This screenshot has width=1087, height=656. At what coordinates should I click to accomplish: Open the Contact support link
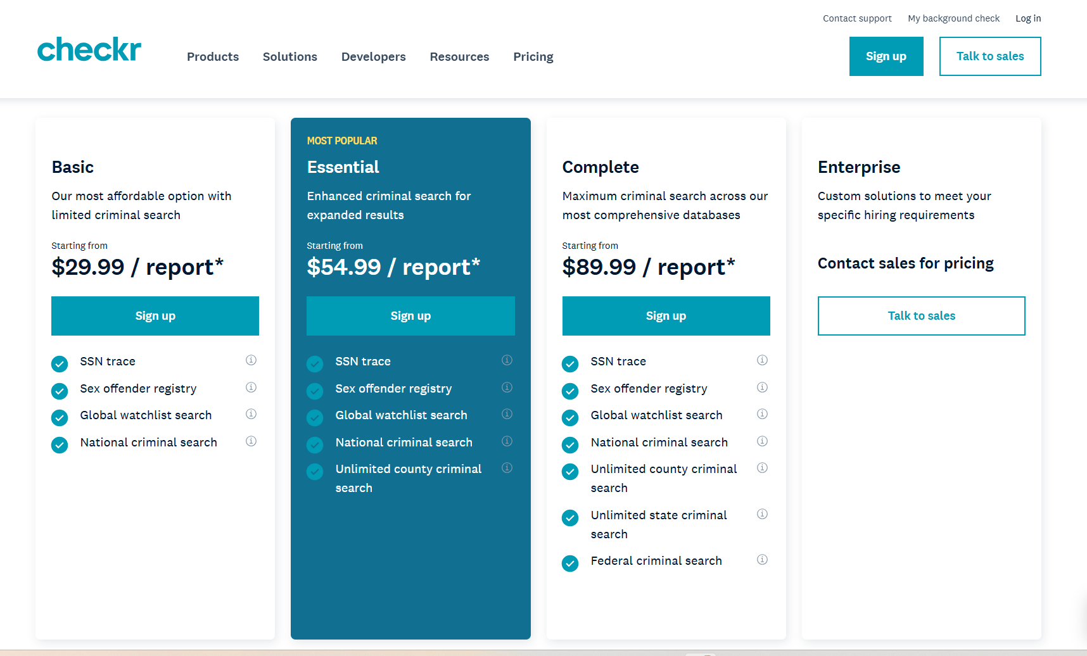(x=857, y=18)
